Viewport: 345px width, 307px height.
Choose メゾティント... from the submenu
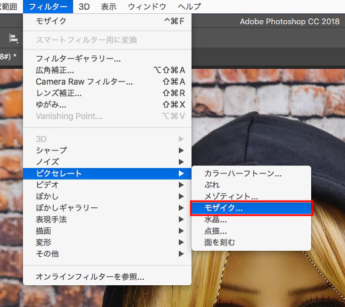click(251, 196)
